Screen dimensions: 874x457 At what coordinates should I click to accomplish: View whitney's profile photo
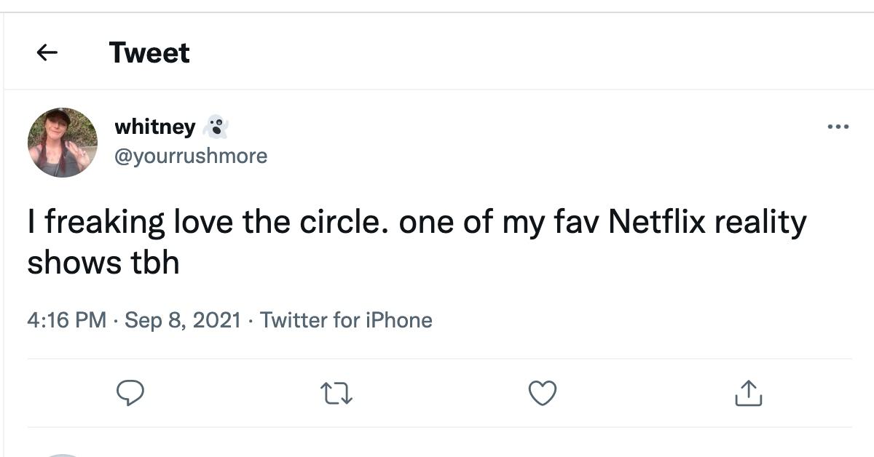63,142
